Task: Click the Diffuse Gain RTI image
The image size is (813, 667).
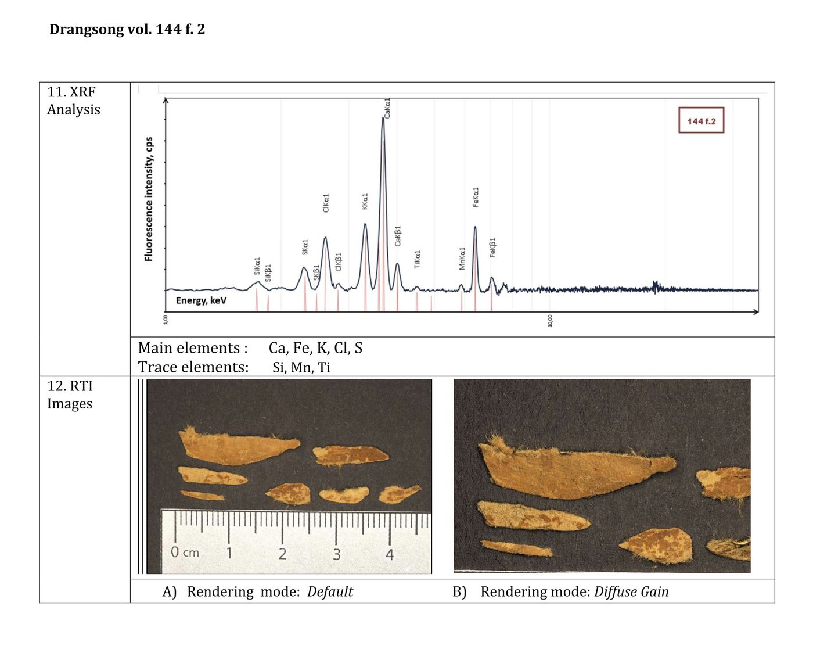Action: (x=602, y=476)
